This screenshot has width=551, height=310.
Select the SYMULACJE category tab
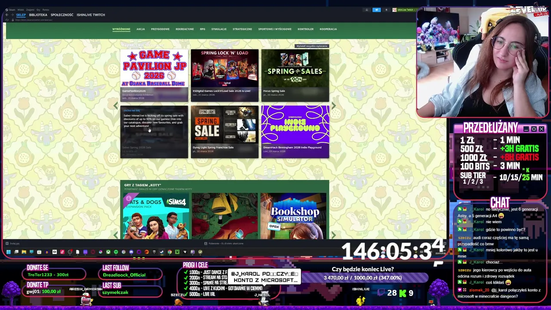click(219, 29)
